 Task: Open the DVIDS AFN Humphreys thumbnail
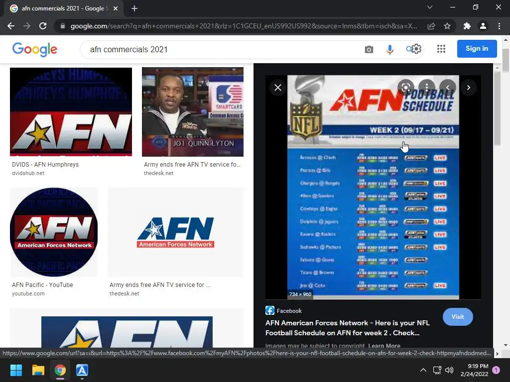click(71, 112)
